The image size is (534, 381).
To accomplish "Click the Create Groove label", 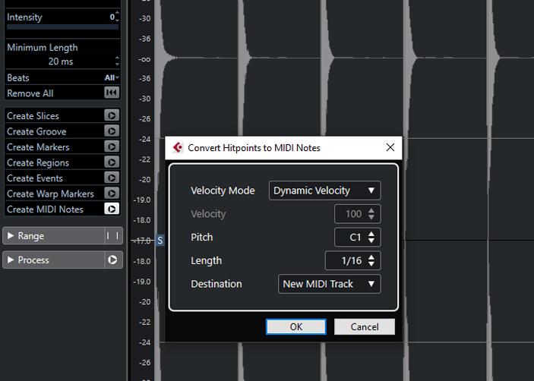I will pyautogui.click(x=36, y=131).
